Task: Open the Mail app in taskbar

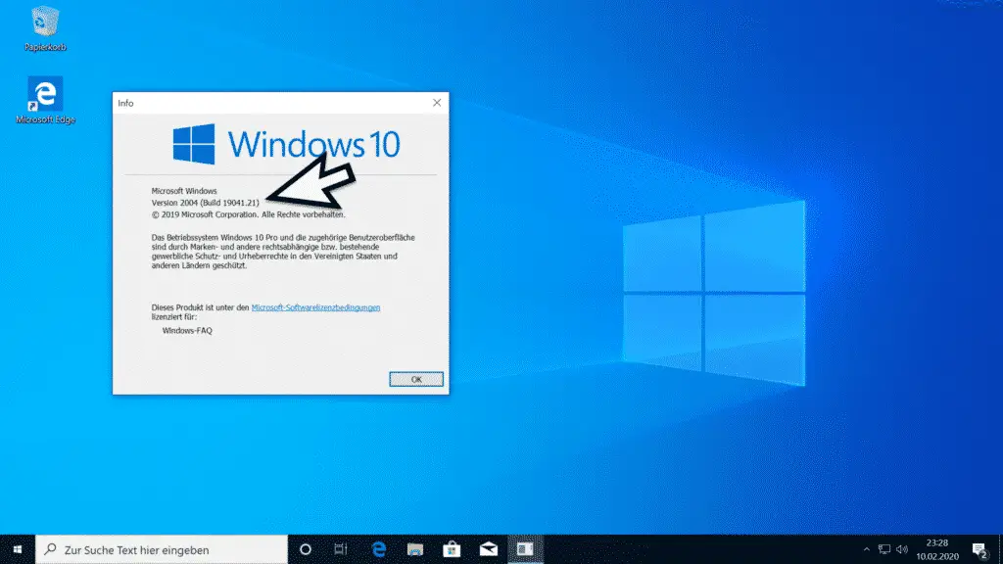Action: (489, 549)
